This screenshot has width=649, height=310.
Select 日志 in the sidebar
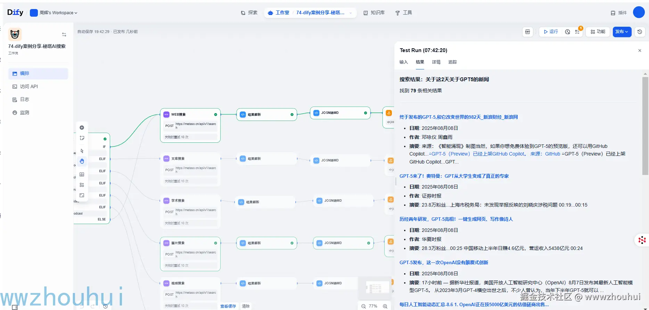[x=38, y=100]
